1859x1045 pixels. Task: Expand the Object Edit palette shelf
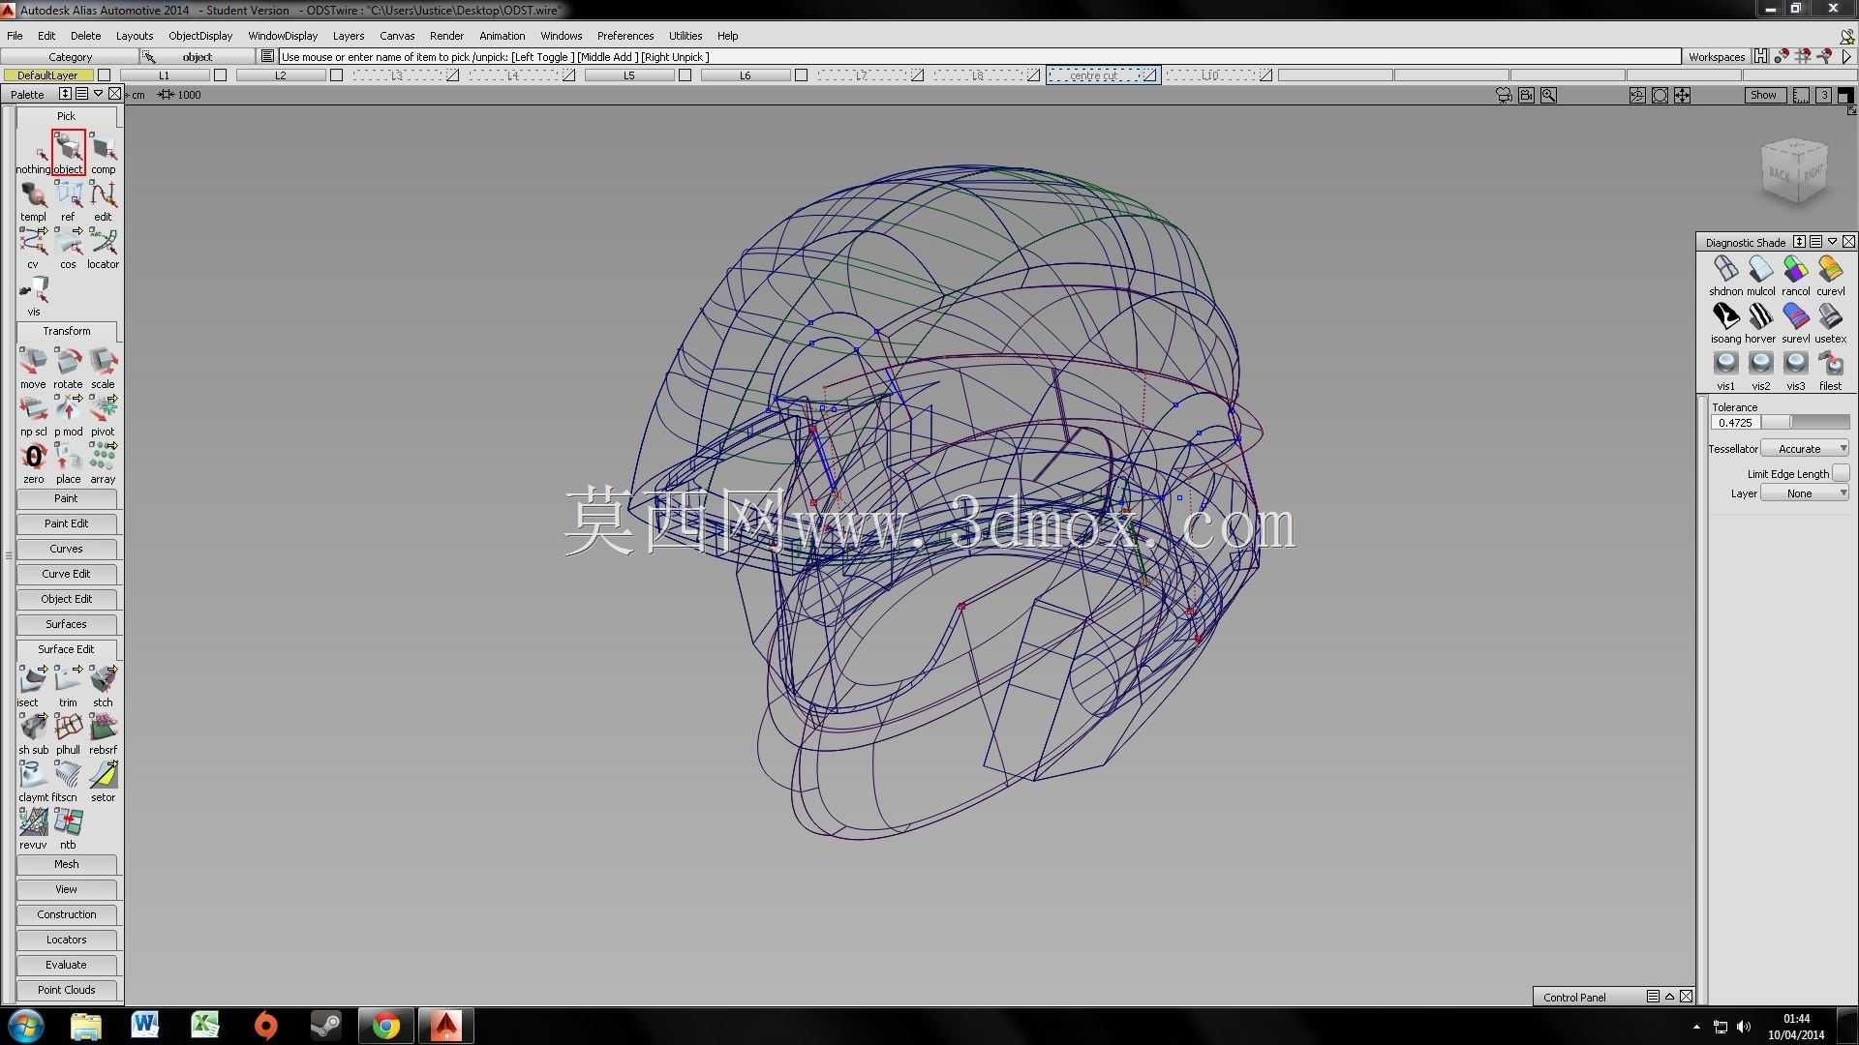tap(67, 599)
